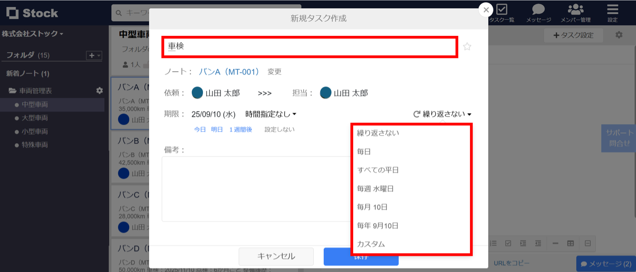Image resolution: width=636 pixels, height=272 pixels.
Task: Open the メッセージ speech bubble icon
Action: tap(538, 9)
